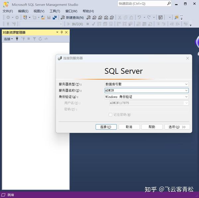Click the Undo arrow icon
Screen dimensions: 199x198
(139, 17)
